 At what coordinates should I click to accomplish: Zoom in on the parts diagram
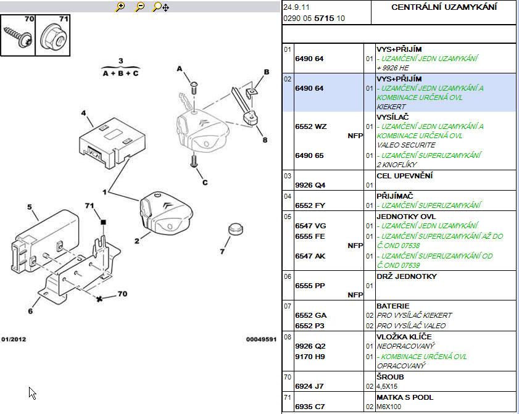click(x=120, y=6)
